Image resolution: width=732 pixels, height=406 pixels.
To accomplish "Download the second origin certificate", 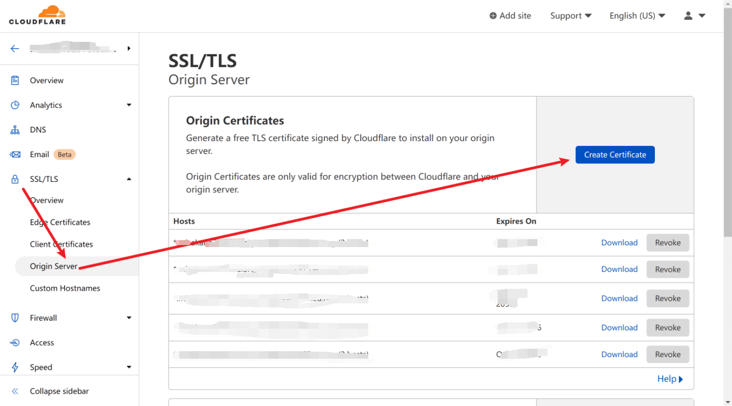I will click(619, 270).
